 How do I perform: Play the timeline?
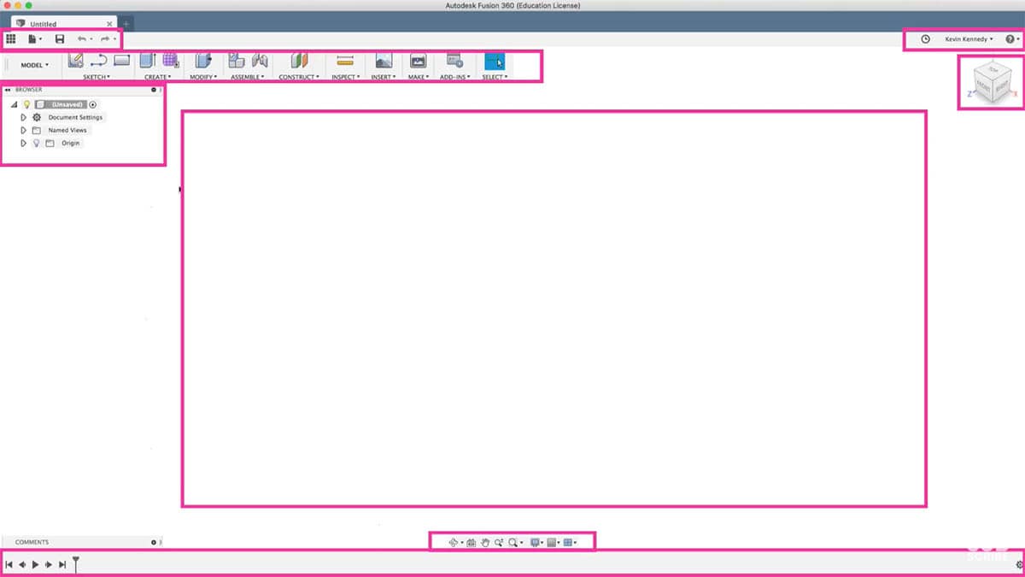[x=35, y=564]
